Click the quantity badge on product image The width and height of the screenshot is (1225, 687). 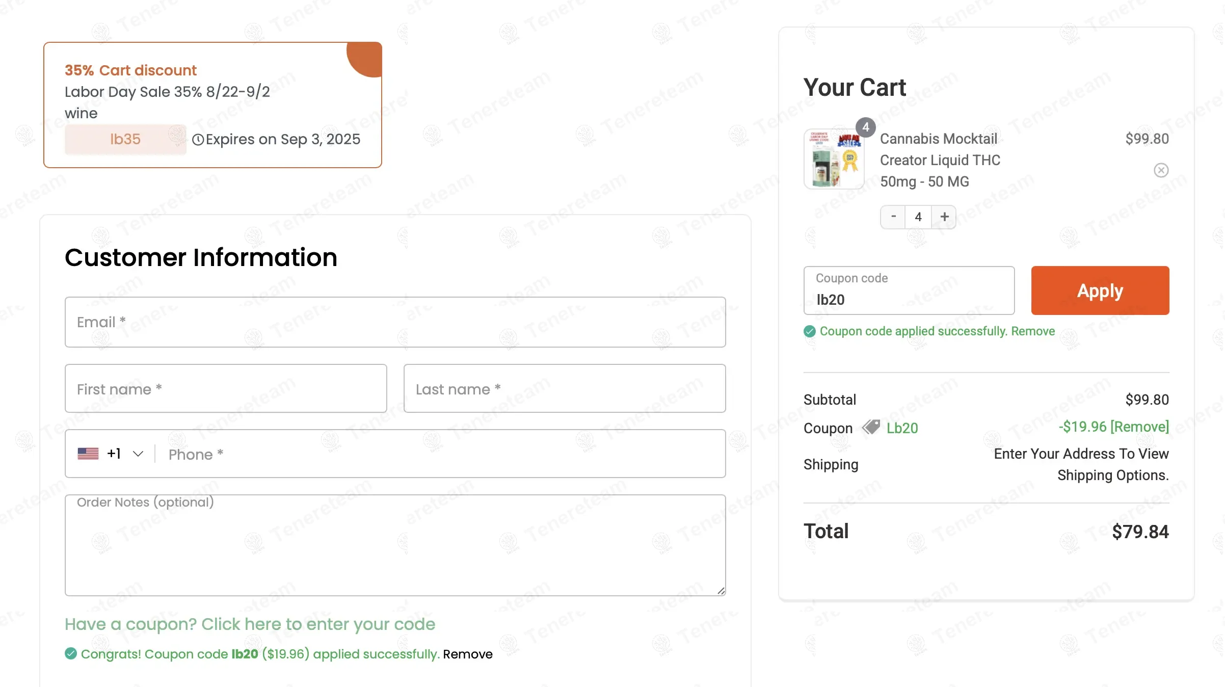[865, 127]
